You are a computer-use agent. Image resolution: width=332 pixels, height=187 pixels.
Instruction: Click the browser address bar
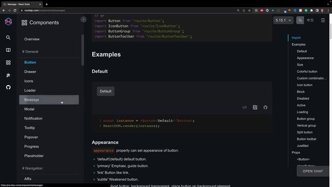(127, 10)
